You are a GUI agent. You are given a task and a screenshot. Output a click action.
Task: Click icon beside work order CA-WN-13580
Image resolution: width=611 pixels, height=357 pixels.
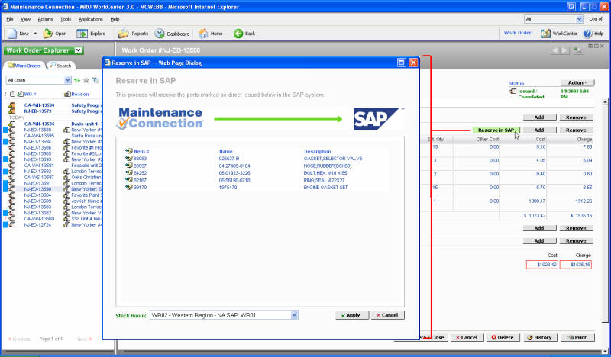[12, 105]
